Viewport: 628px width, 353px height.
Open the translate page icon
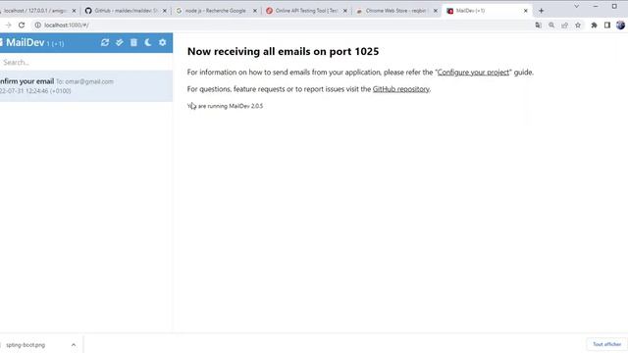[x=539, y=25]
